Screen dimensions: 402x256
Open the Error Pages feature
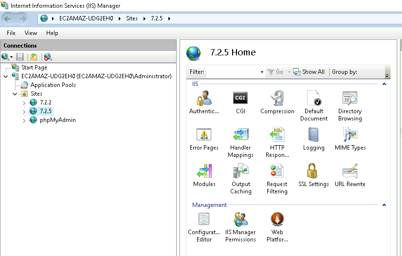pos(204,139)
